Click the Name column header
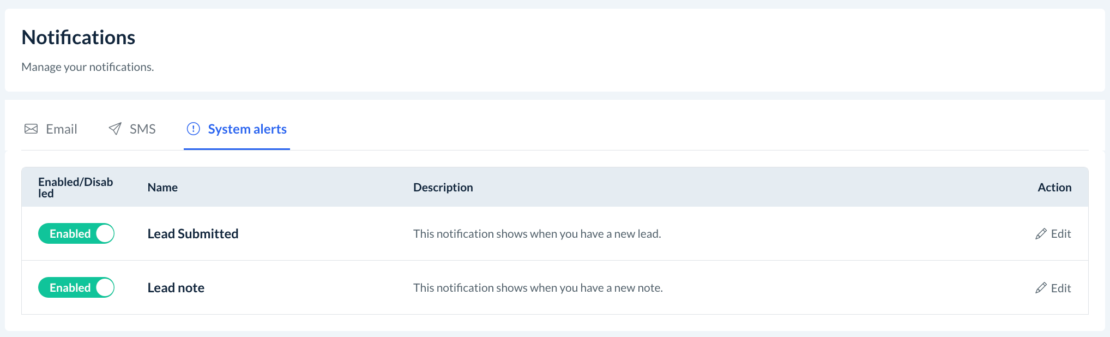Image resolution: width=1110 pixels, height=337 pixels. pyautogui.click(x=162, y=188)
